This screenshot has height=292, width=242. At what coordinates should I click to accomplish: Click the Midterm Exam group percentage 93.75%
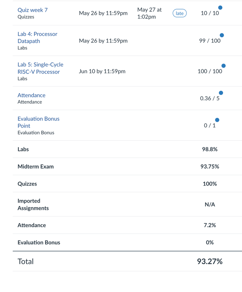click(x=209, y=167)
